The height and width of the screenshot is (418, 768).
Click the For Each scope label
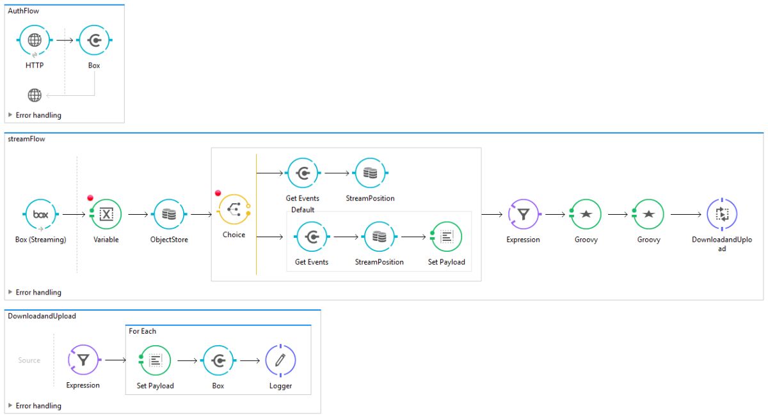pos(142,331)
